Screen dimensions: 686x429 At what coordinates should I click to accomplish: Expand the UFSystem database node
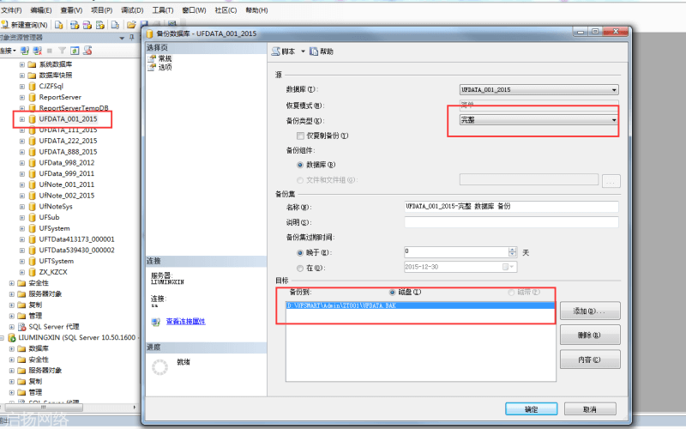click(x=22, y=228)
